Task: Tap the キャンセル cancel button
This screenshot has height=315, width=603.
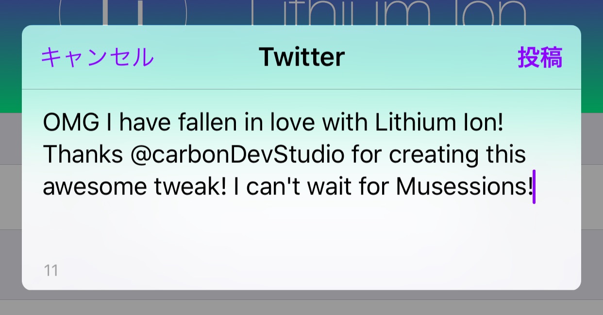Action: 98,57
